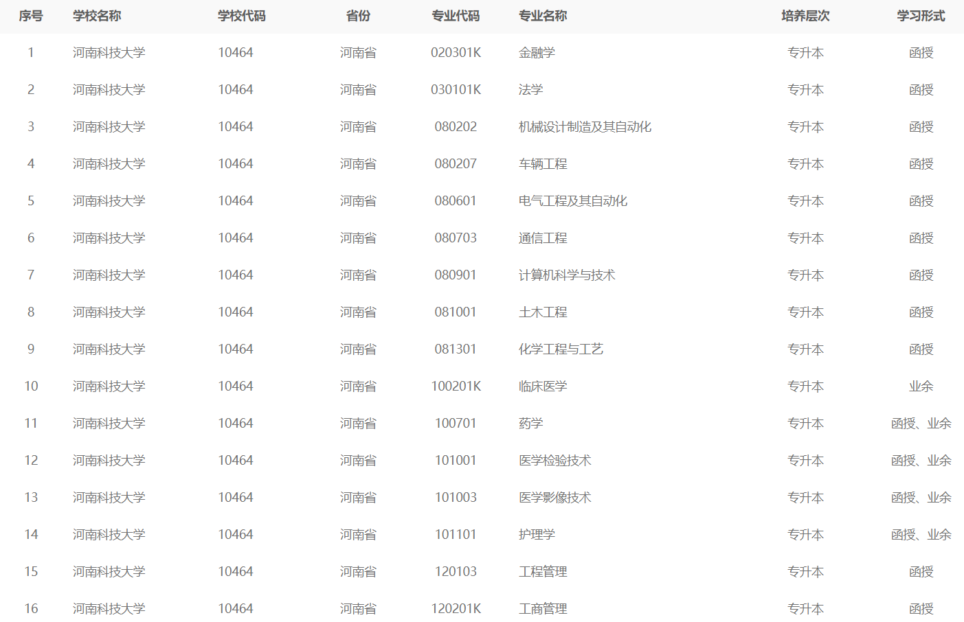Select the 临床医学 major cell

(543, 387)
